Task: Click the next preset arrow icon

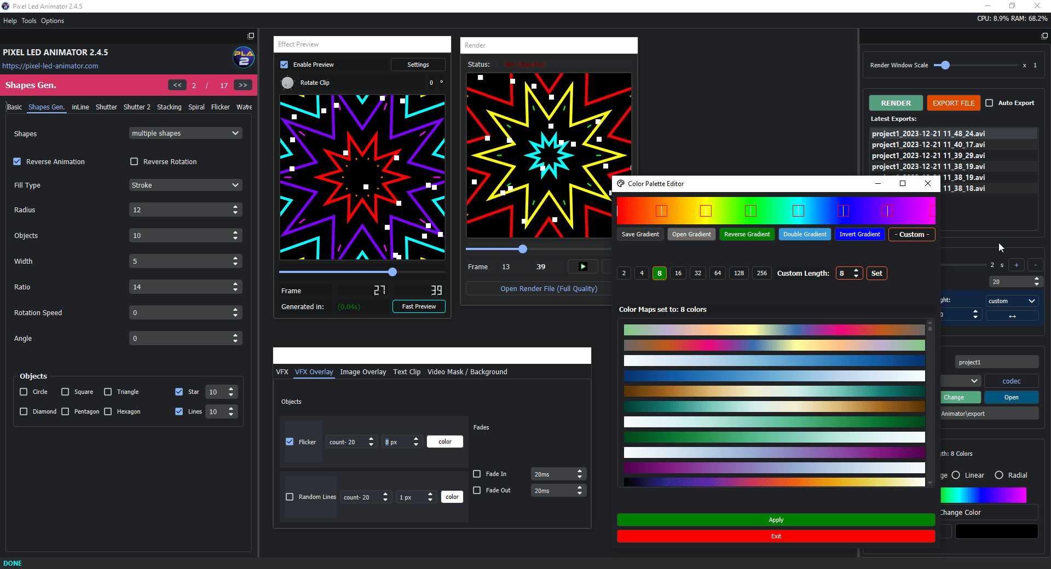Action: click(242, 85)
